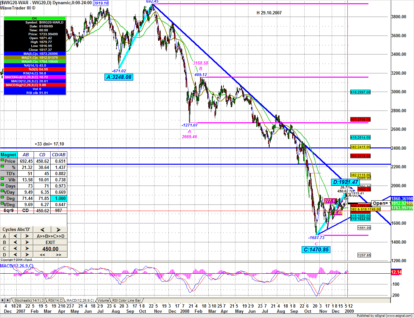414x318 pixels.
Task: Click the 1551.09 price label
Action: [364, 228]
